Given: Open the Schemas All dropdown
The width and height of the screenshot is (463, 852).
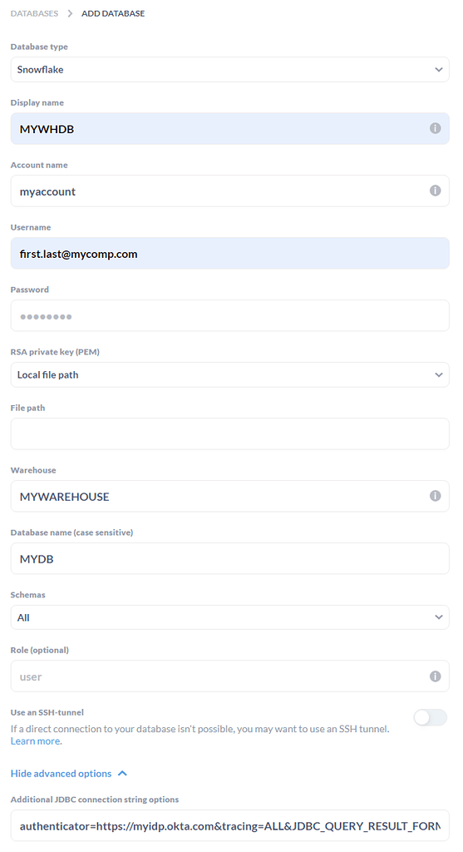Looking at the screenshot, I should coord(229,617).
